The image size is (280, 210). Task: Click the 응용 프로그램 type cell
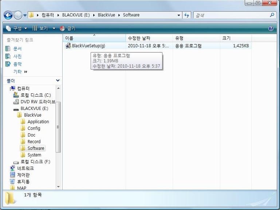point(188,46)
